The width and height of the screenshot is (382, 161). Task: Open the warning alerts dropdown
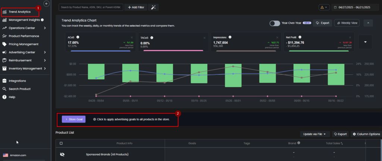(324, 7)
